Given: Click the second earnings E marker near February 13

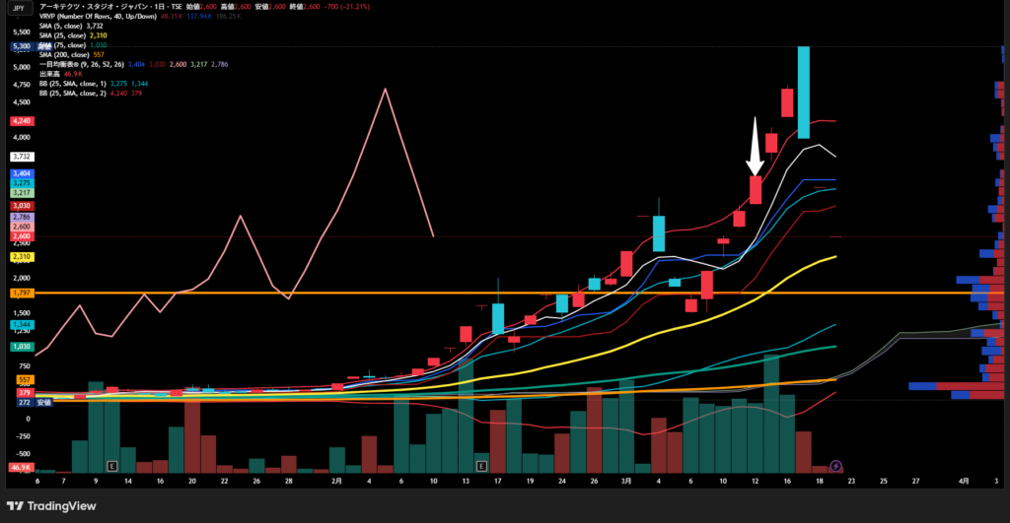Looking at the screenshot, I should point(481,465).
